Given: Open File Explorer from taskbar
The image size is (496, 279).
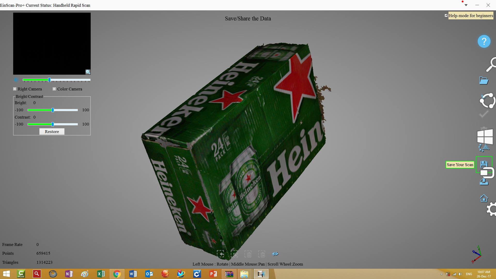Looking at the screenshot, I should 244,274.
